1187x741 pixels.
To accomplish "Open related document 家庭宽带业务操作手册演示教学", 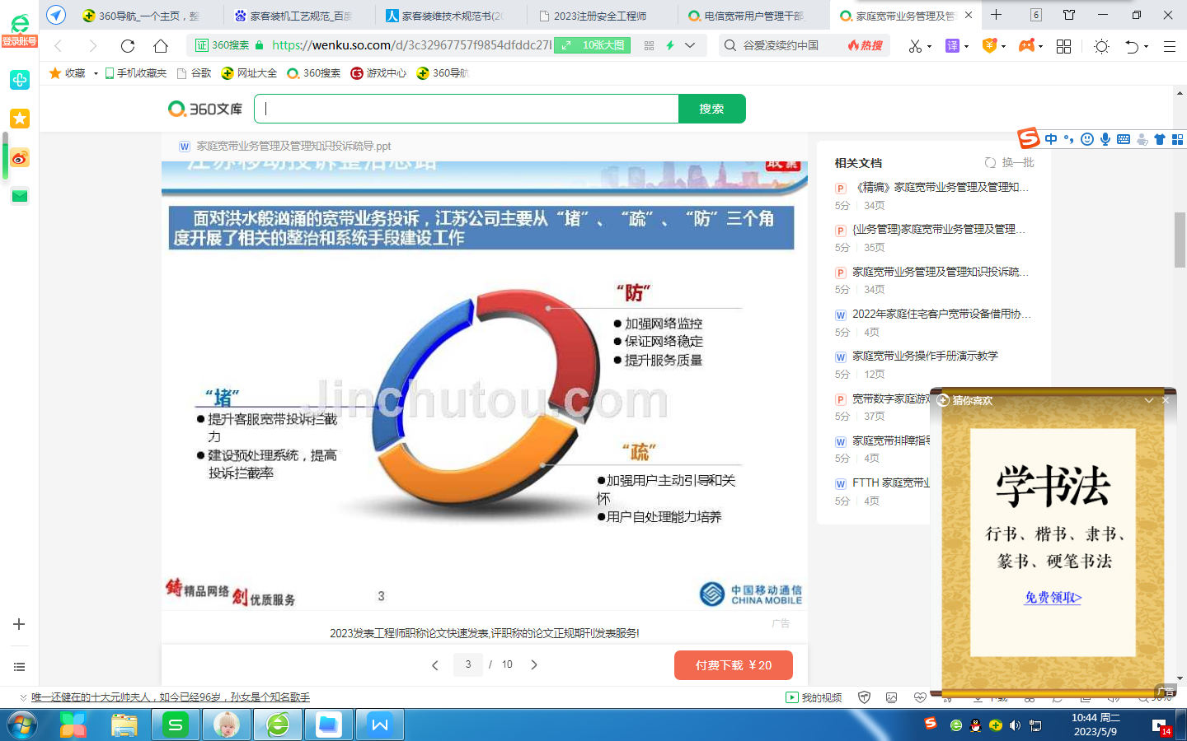I will pos(925,356).
